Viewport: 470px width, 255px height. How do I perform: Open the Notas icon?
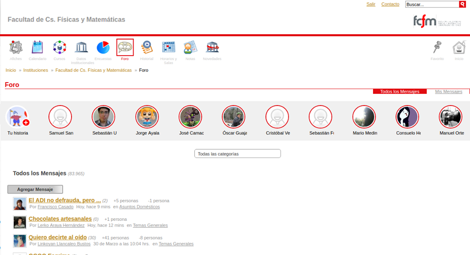click(x=190, y=47)
